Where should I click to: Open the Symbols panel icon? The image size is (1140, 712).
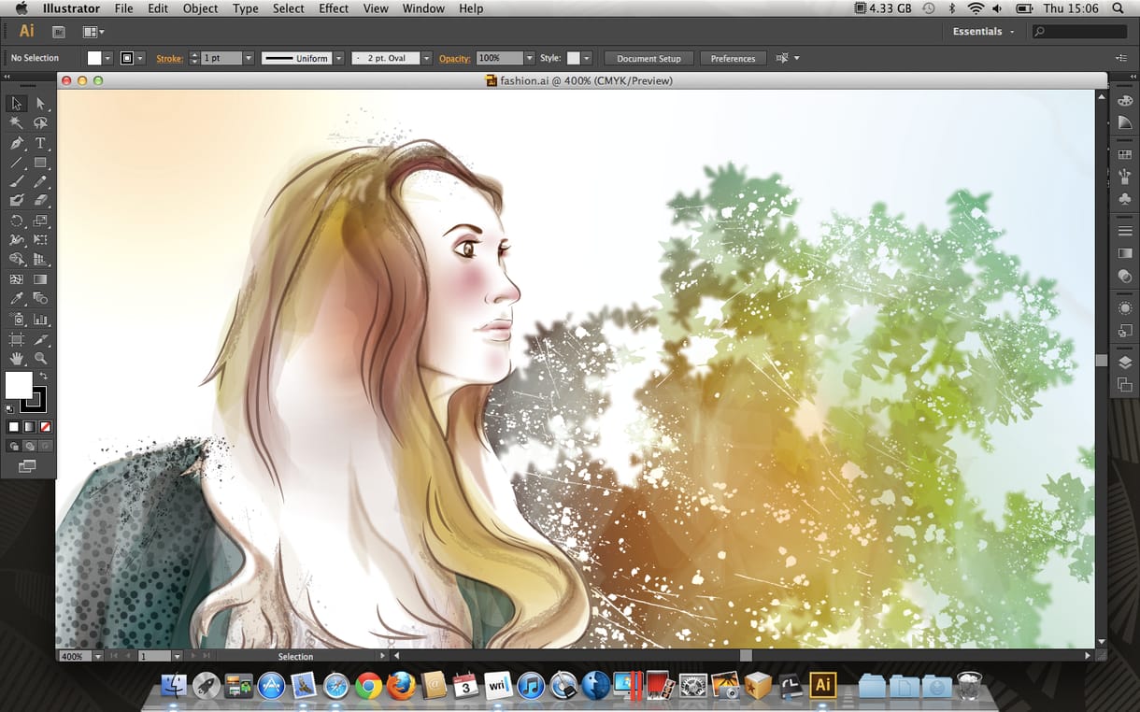1125,198
